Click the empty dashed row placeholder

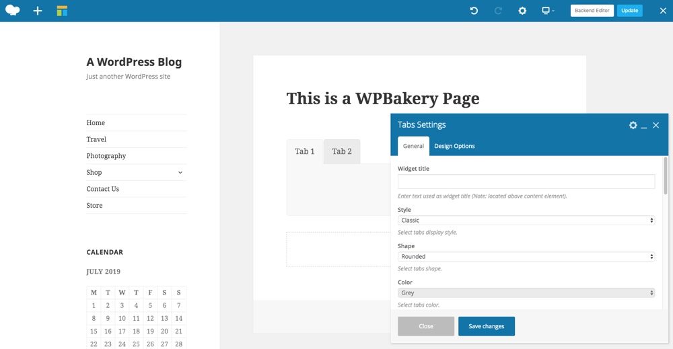339,249
